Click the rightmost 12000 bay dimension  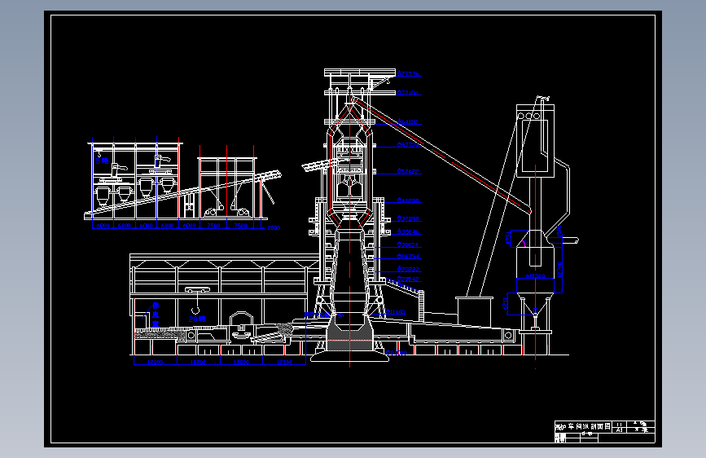click(x=284, y=363)
